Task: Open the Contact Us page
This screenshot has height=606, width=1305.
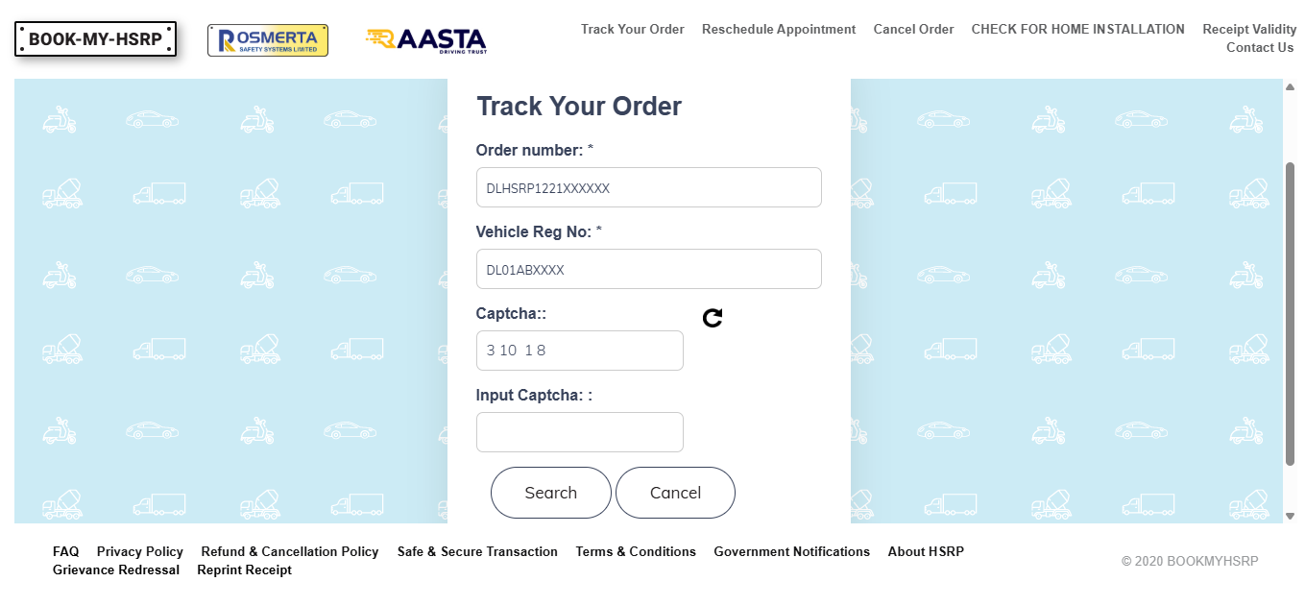Action: [1260, 47]
